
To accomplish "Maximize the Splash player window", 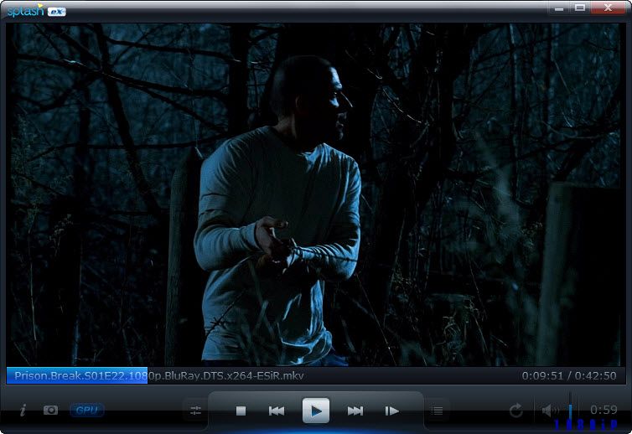I will click(579, 8).
